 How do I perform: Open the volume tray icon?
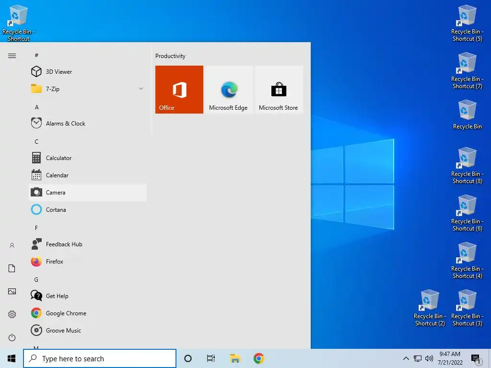[x=429, y=358]
